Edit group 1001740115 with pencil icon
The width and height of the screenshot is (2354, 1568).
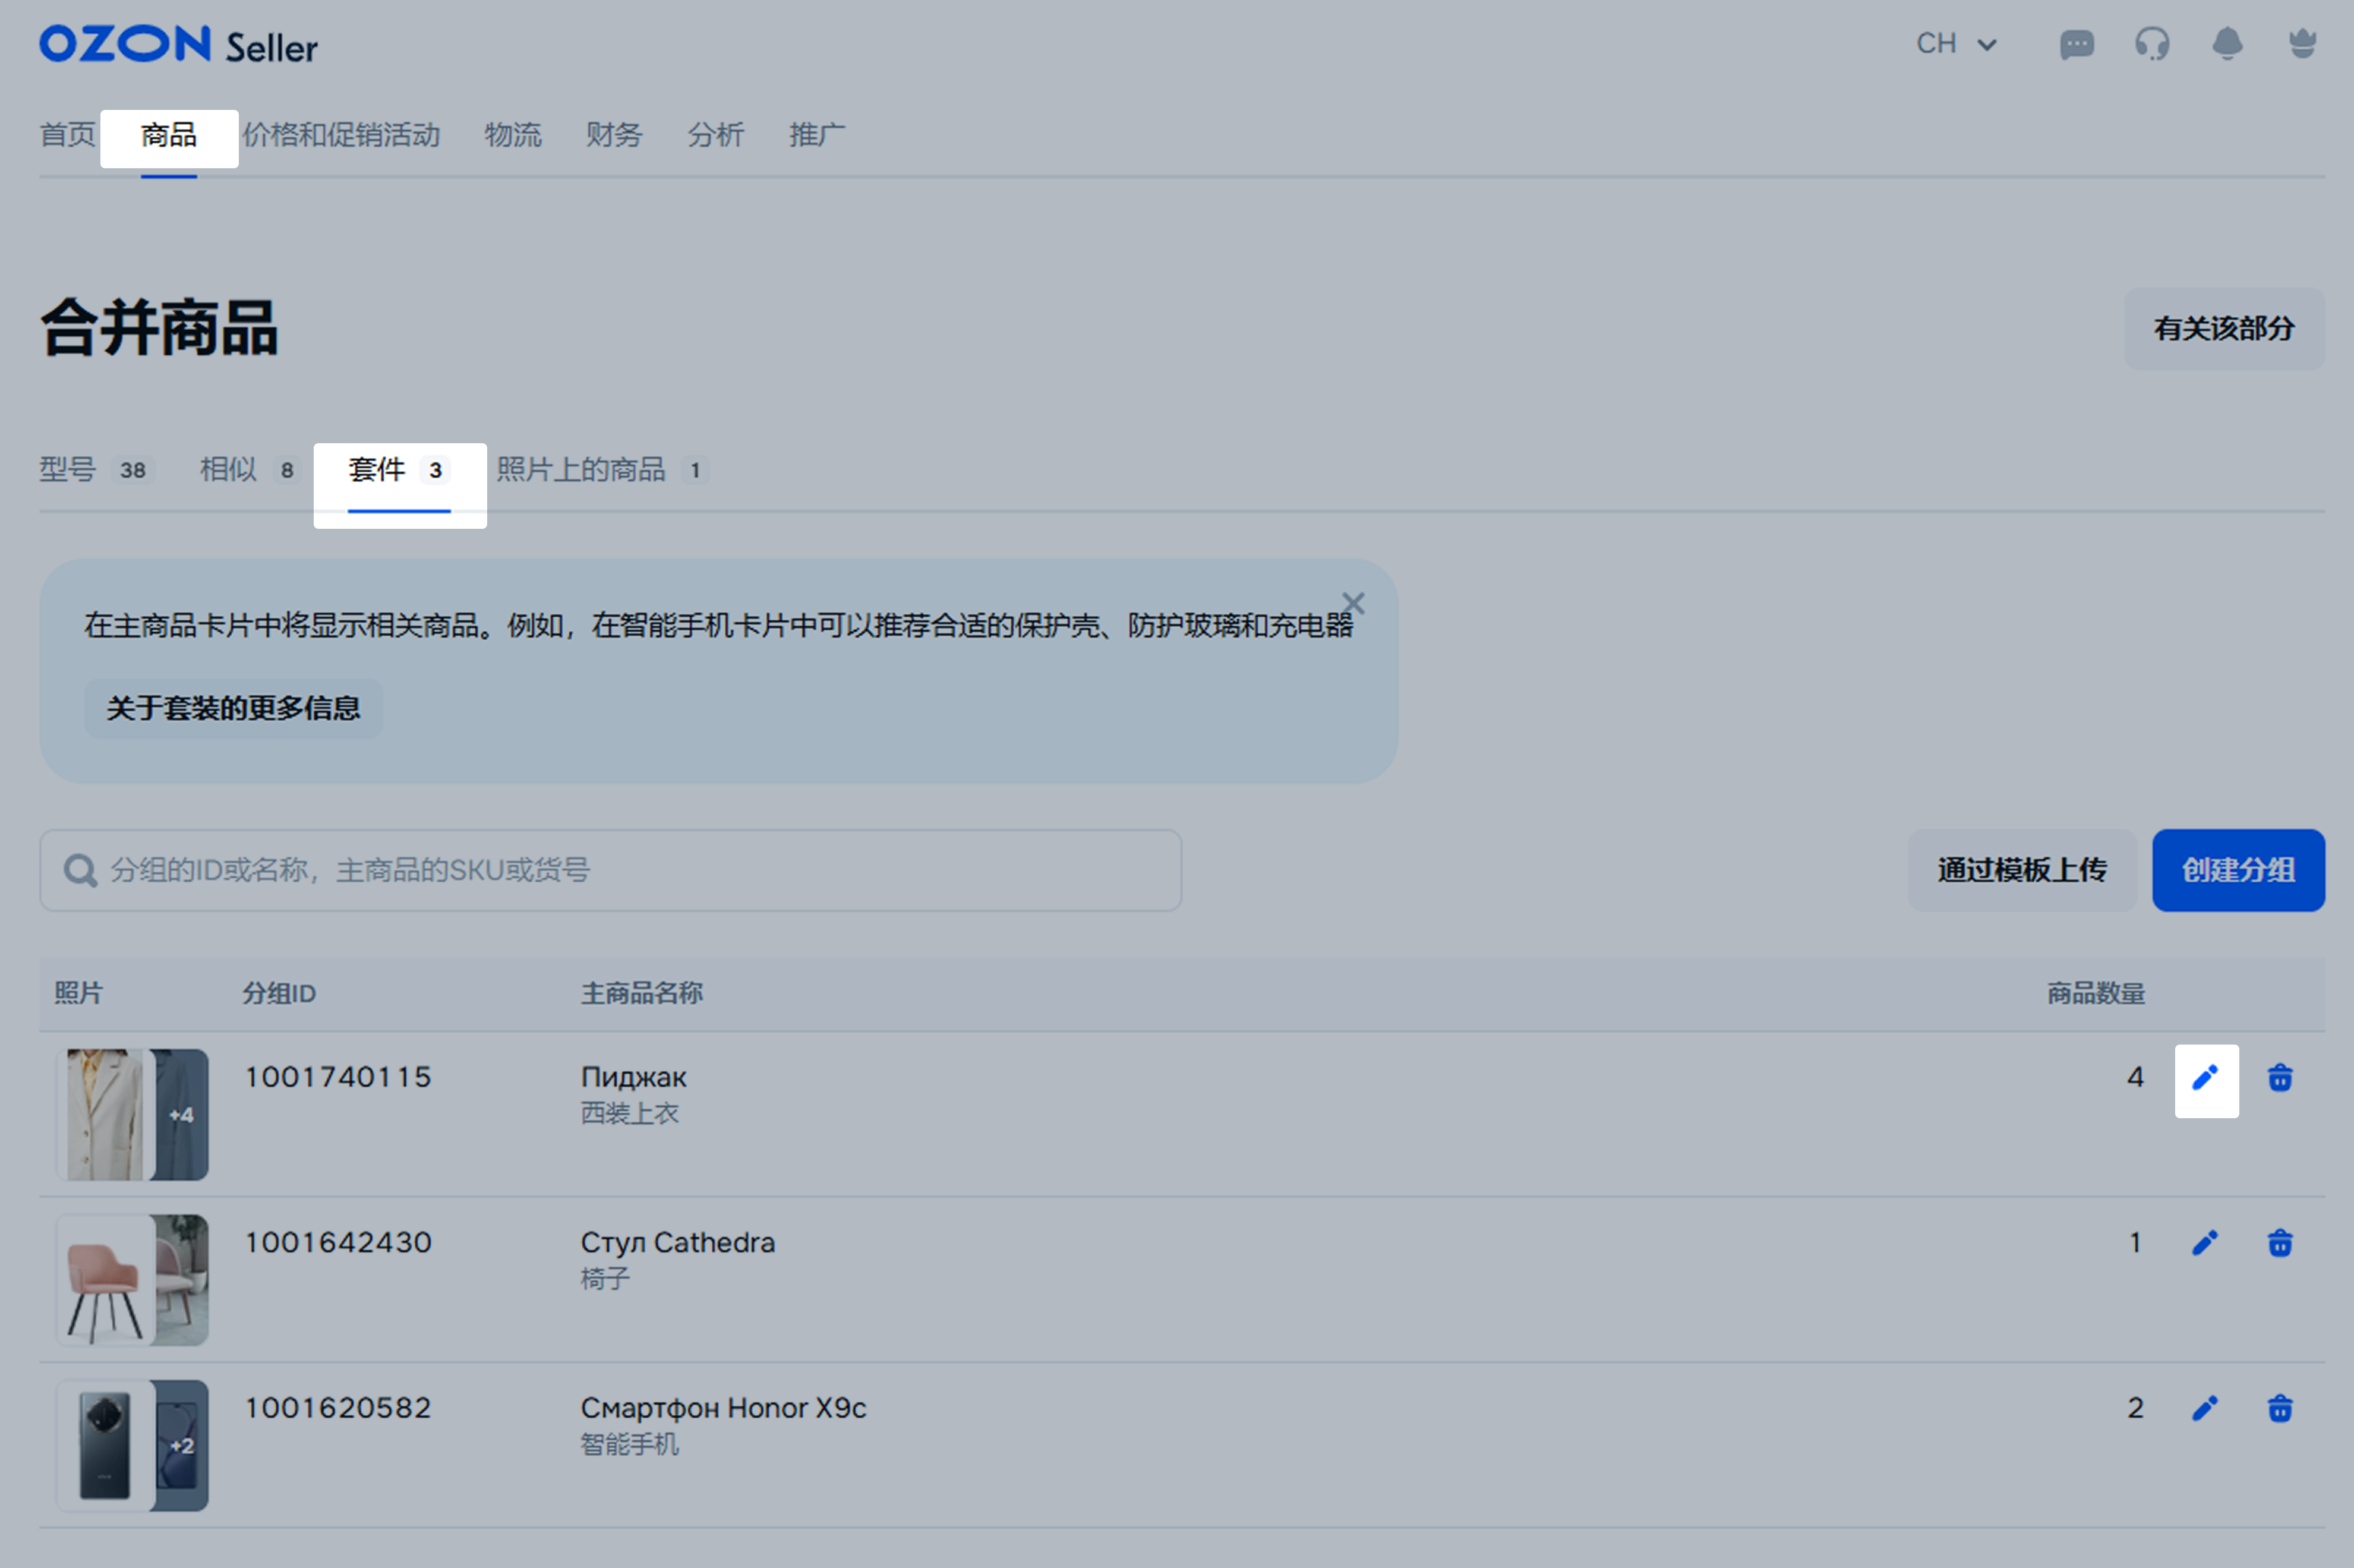click(x=2205, y=1079)
